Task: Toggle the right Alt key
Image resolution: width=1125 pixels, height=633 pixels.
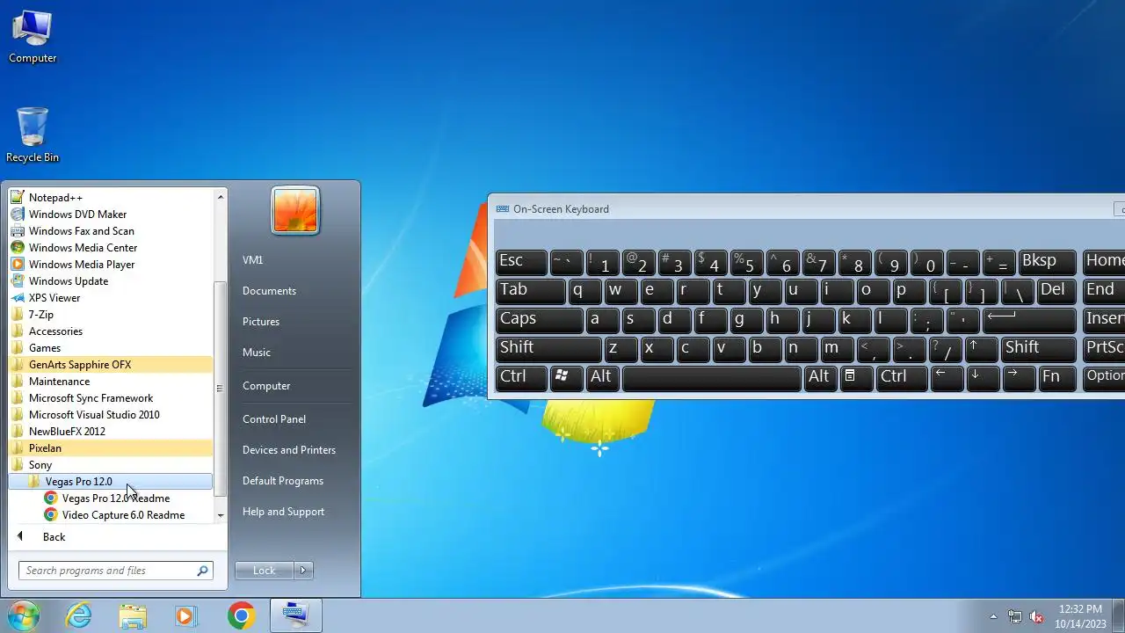Action: pyautogui.click(x=819, y=377)
